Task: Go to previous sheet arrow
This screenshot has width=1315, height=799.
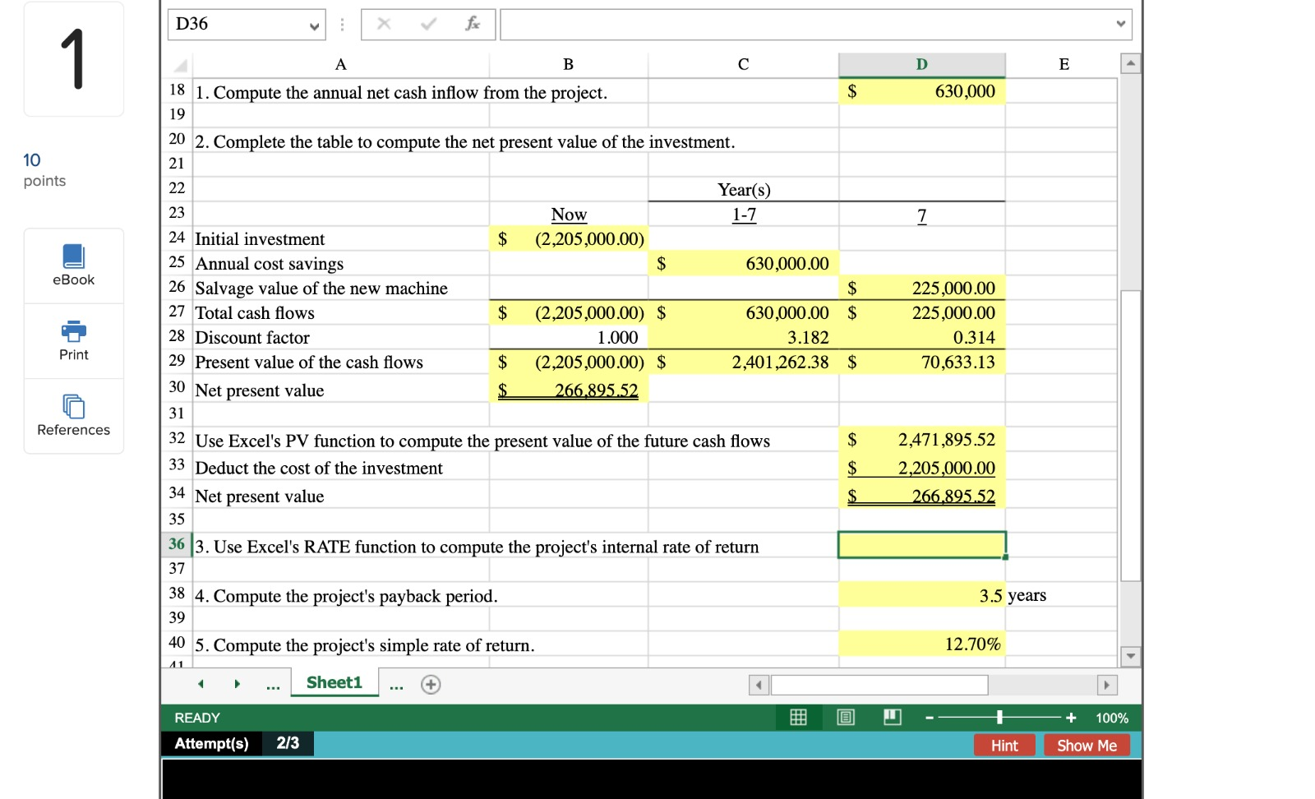Action: tap(200, 684)
